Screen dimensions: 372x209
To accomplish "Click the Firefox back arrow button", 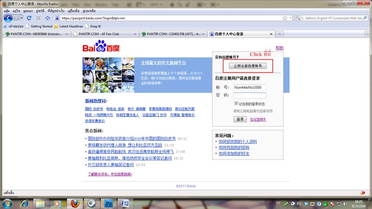I will click(8, 18).
